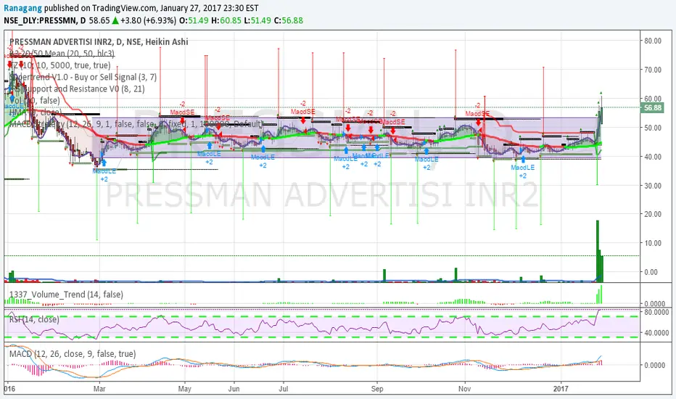Click the close value C:56.88
Image resolution: width=676 pixels, height=399 pixels.
tap(288, 20)
